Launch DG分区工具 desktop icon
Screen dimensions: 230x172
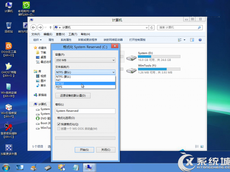point(9,49)
